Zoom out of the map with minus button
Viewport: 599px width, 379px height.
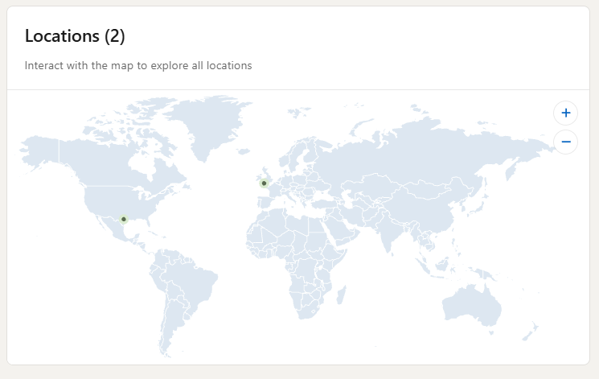tap(565, 142)
